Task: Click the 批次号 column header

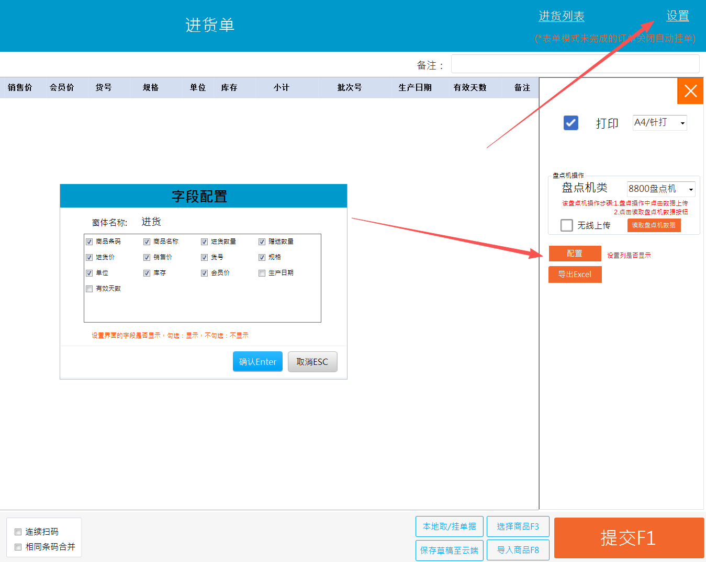Action: tap(349, 88)
